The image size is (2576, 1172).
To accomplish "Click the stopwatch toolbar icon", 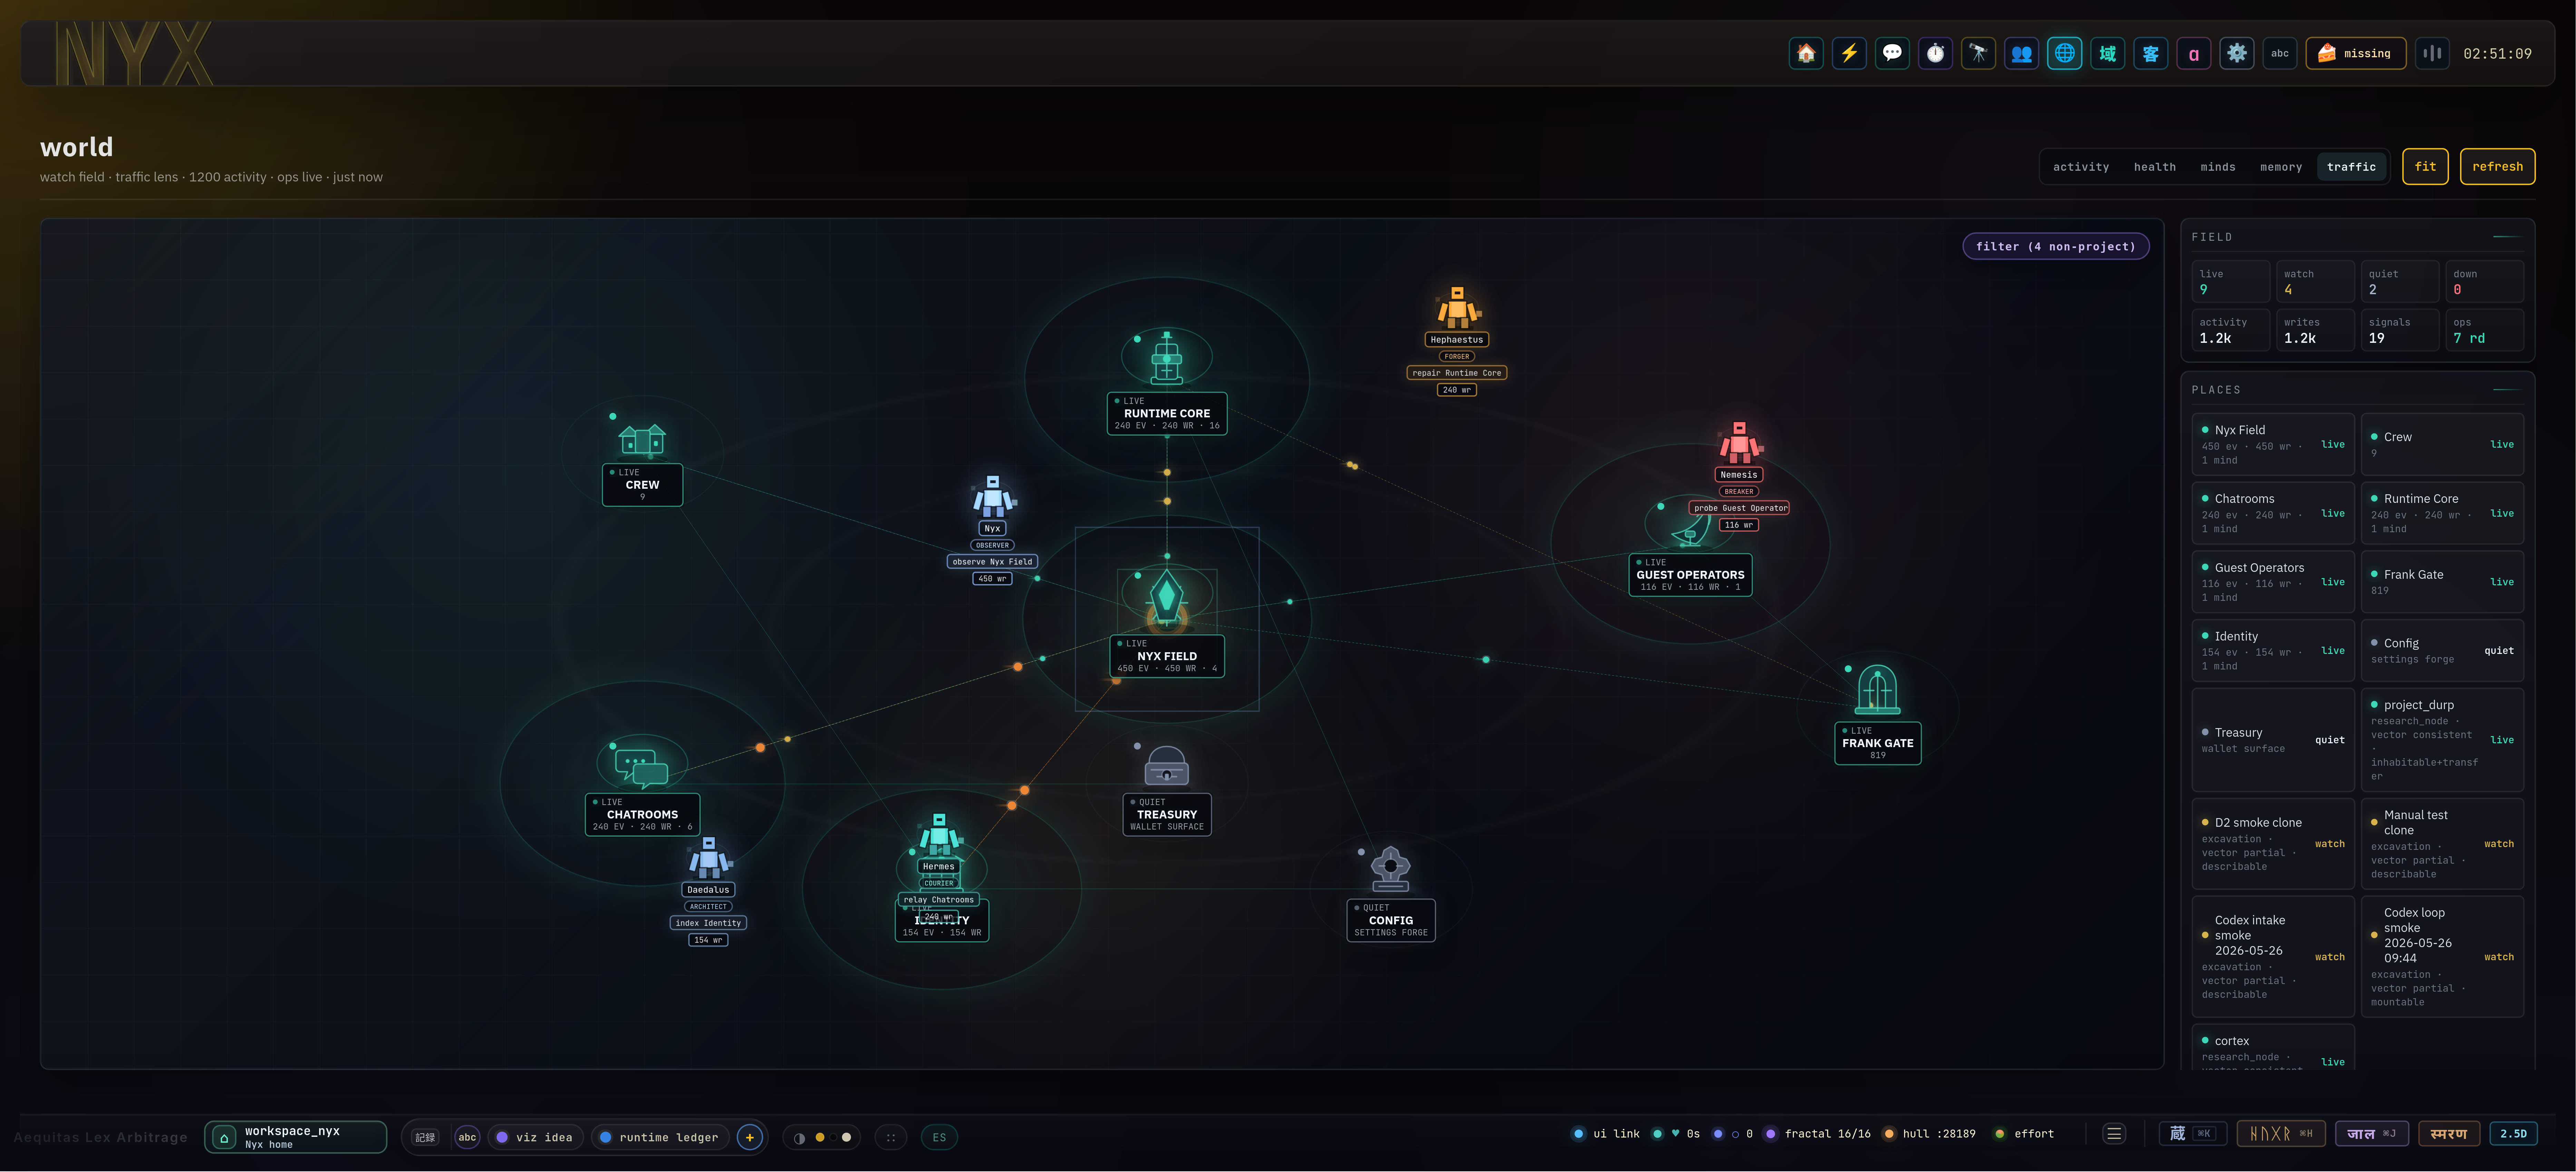I will [1935, 54].
